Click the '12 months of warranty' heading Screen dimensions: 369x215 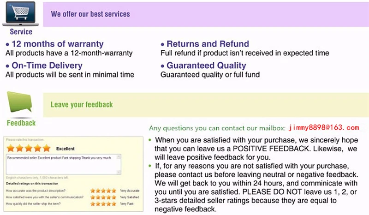(x=57, y=44)
